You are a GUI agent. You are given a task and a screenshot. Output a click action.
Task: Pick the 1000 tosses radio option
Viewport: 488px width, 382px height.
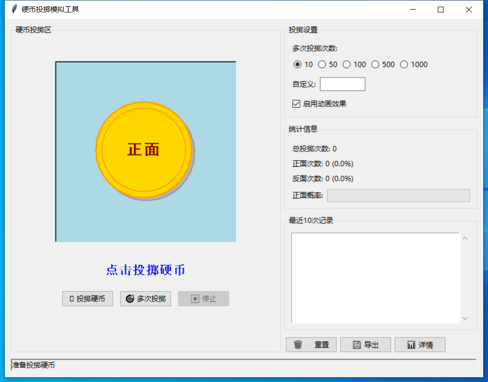[414, 65]
